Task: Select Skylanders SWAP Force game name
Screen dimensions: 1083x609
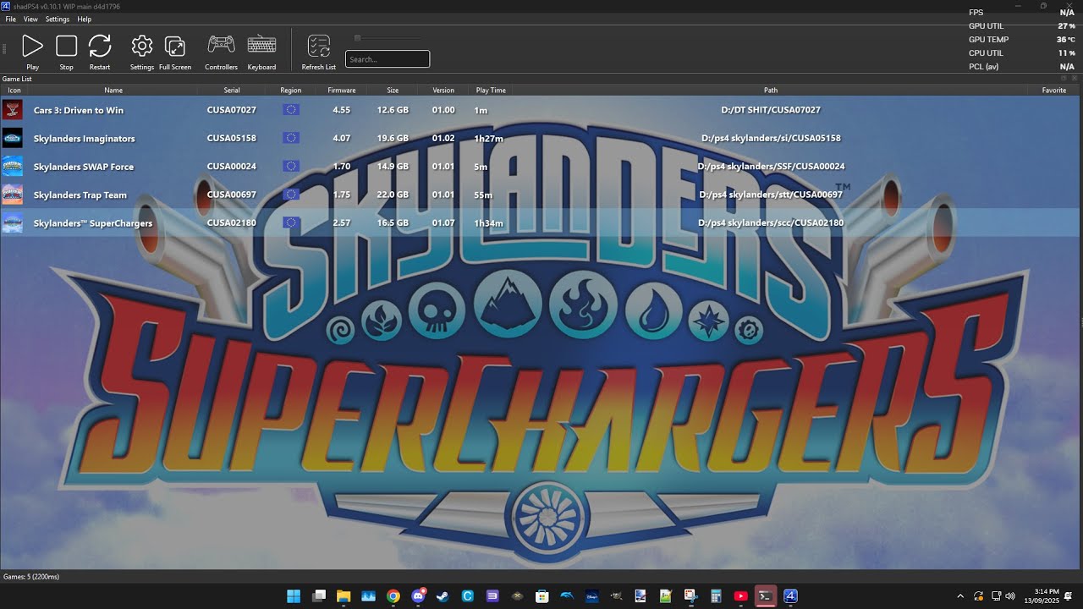Action: [x=83, y=167]
